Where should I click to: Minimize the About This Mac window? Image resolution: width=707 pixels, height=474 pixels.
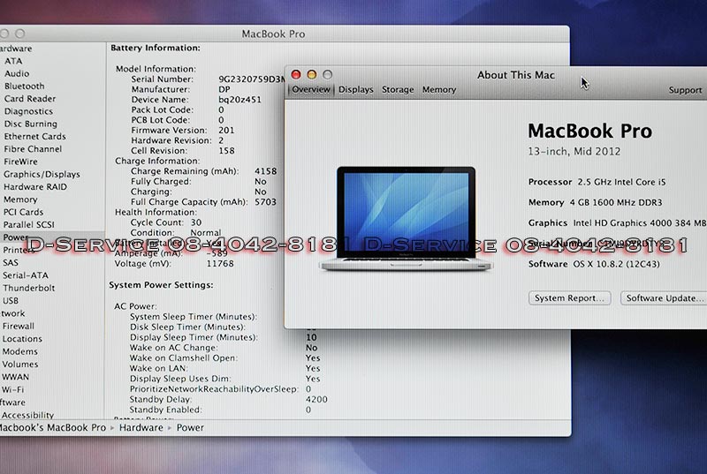312,74
